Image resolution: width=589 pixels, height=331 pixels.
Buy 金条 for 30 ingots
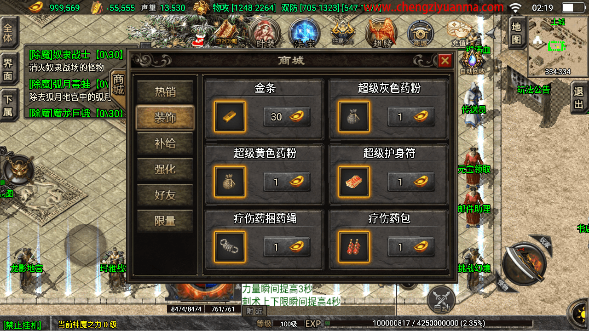pos(287,117)
